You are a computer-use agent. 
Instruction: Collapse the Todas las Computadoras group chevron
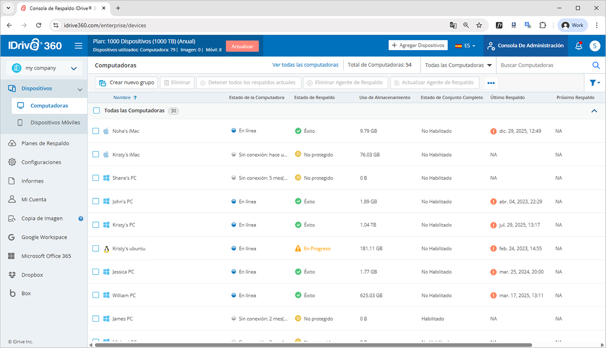[x=594, y=111]
